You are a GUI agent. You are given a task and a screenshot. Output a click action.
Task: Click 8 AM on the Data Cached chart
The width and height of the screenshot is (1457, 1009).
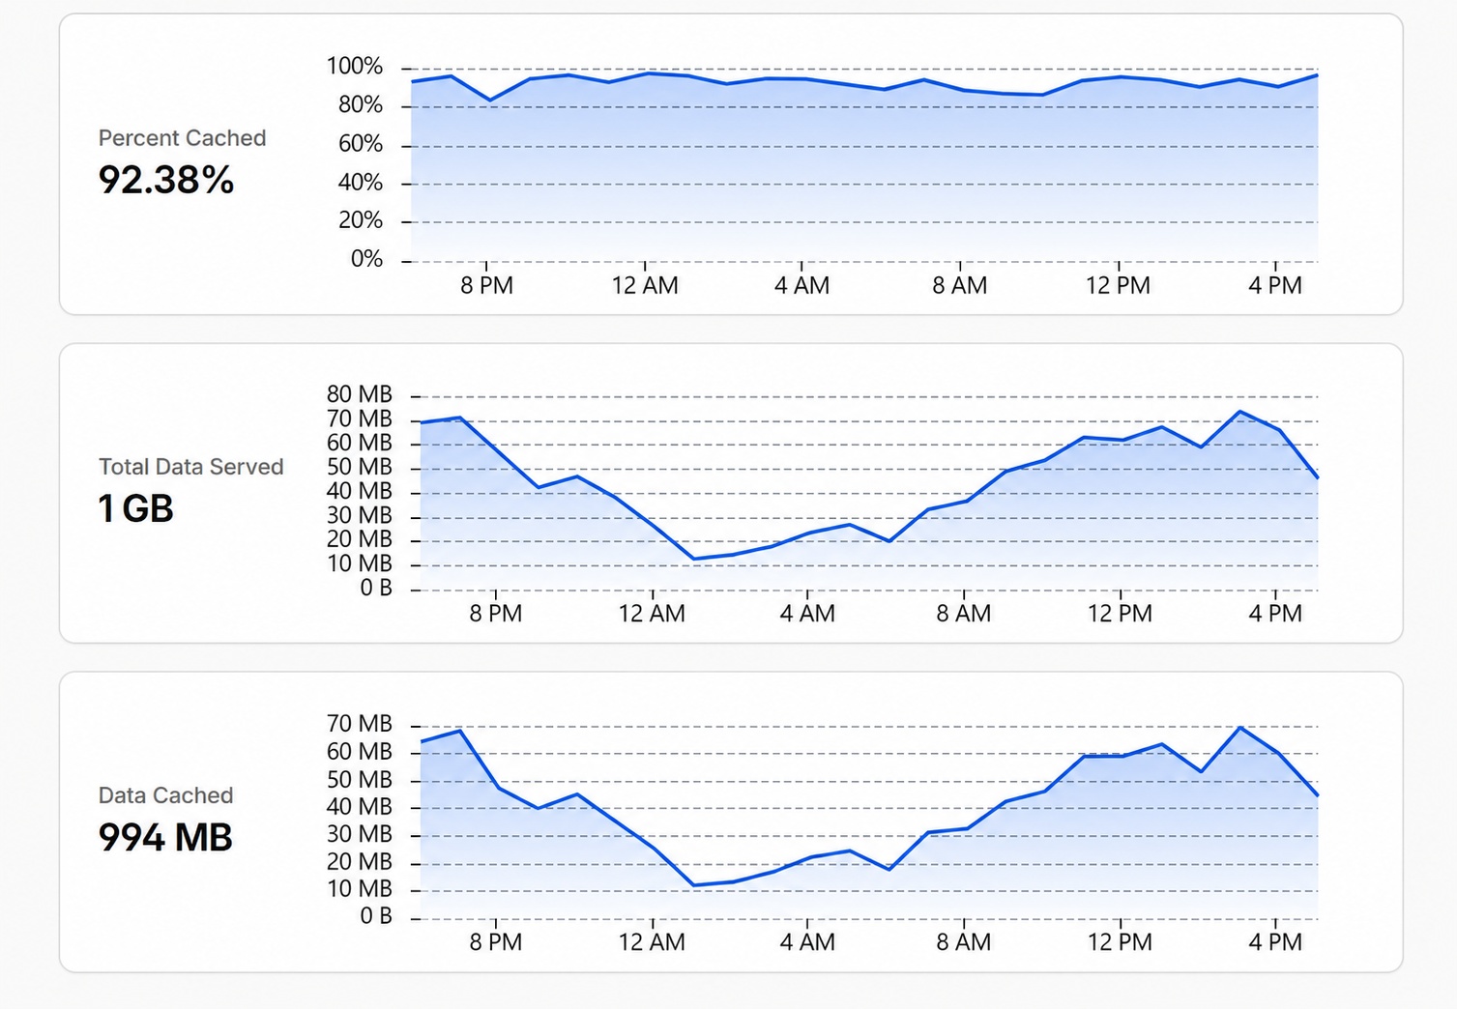963,942
